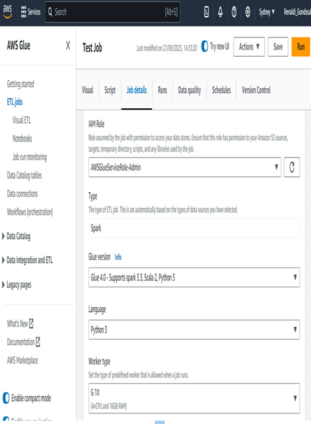Focus the top Search field

(x=112, y=12)
